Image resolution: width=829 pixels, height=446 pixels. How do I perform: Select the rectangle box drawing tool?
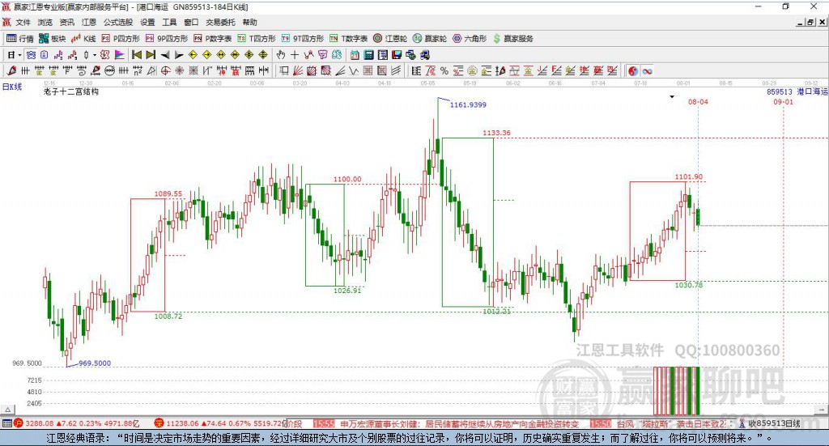(x=284, y=70)
